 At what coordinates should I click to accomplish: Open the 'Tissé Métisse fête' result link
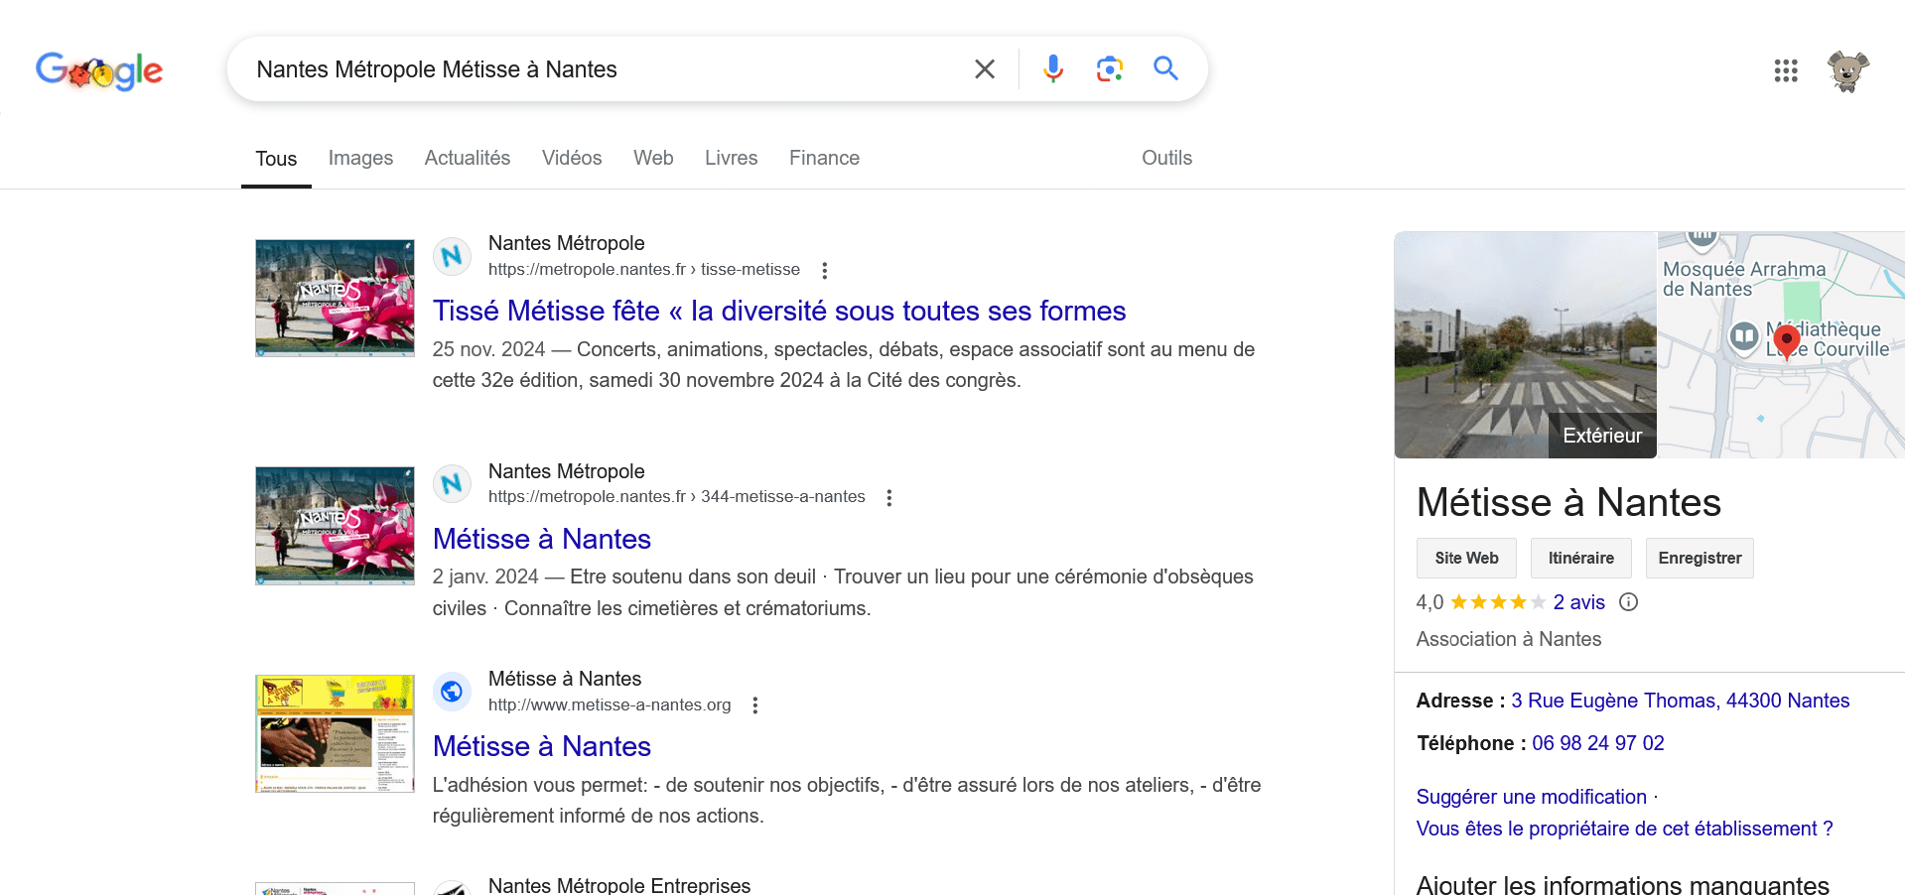click(x=779, y=311)
